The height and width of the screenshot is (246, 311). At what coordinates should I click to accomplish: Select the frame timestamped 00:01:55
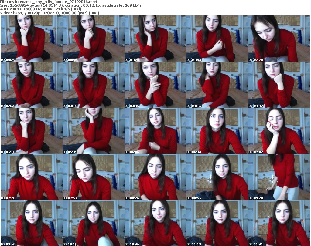(x=217, y=39)
